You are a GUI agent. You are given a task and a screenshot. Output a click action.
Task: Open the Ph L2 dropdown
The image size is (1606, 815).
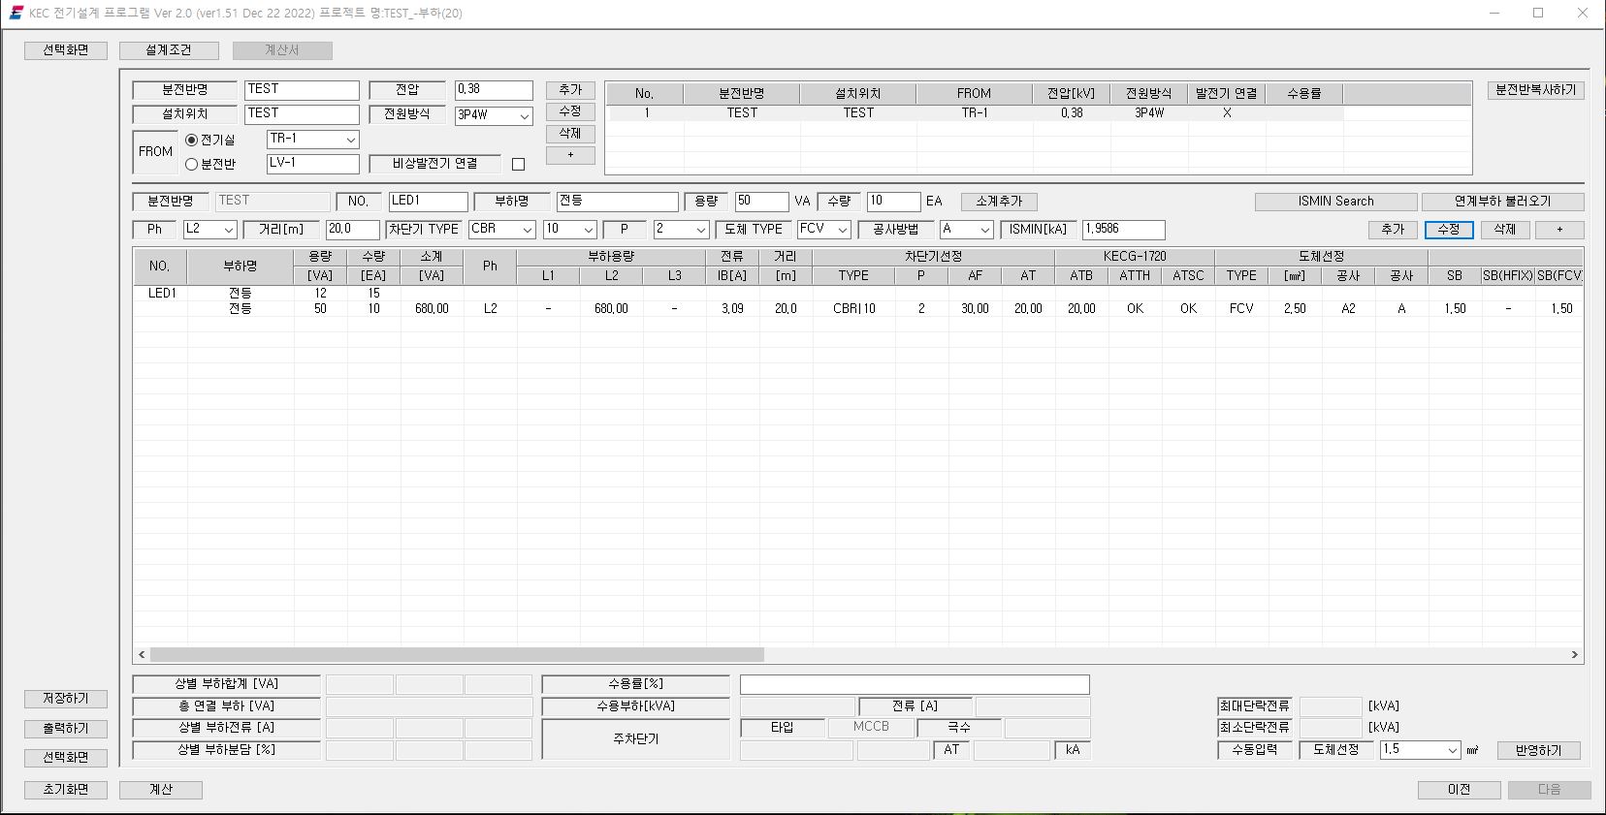point(229,230)
